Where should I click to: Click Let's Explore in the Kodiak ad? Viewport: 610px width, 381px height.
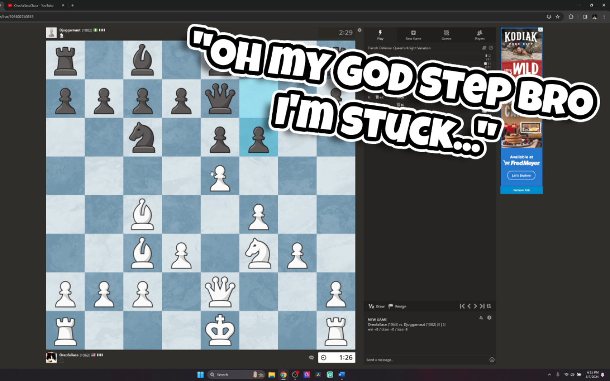521,175
